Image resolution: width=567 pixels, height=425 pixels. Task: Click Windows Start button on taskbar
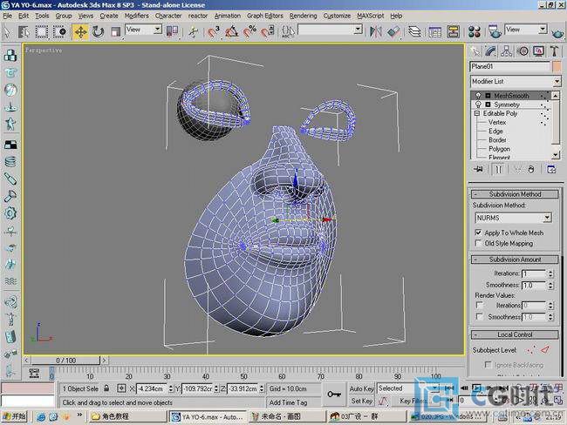click(x=15, y=416)
